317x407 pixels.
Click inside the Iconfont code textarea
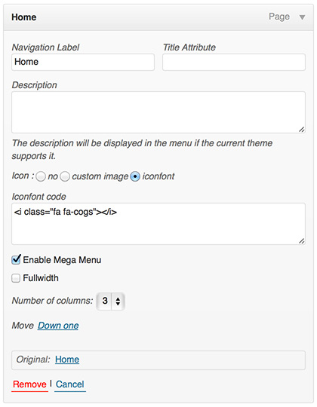click(x=158, y=224)
